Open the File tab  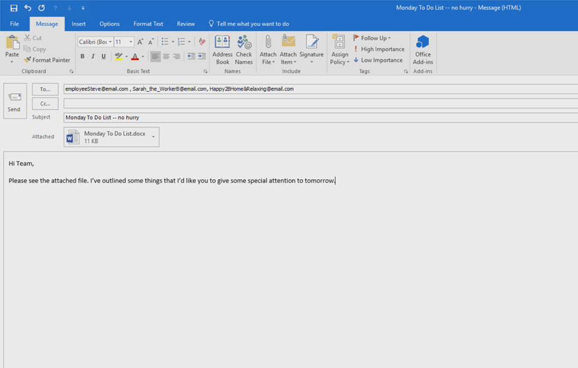(14, 24)
